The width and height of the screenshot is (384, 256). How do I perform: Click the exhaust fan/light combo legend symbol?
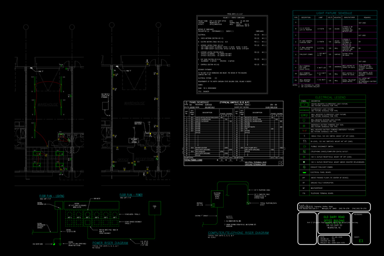click(x=304, y=167)
